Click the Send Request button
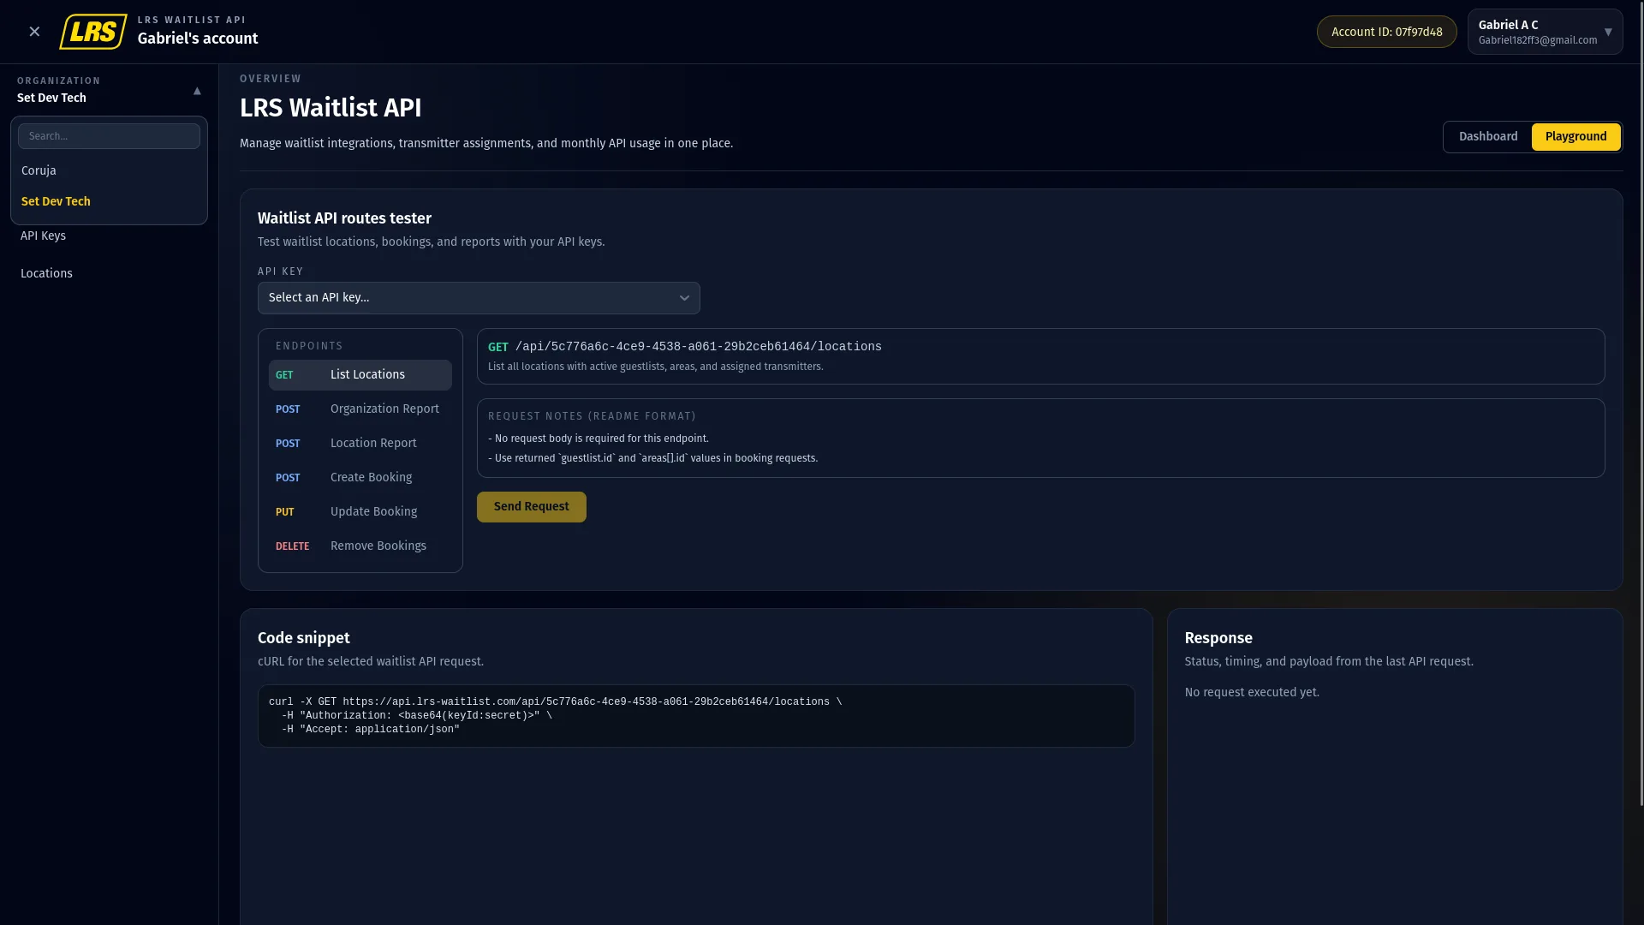 point(531,507)
